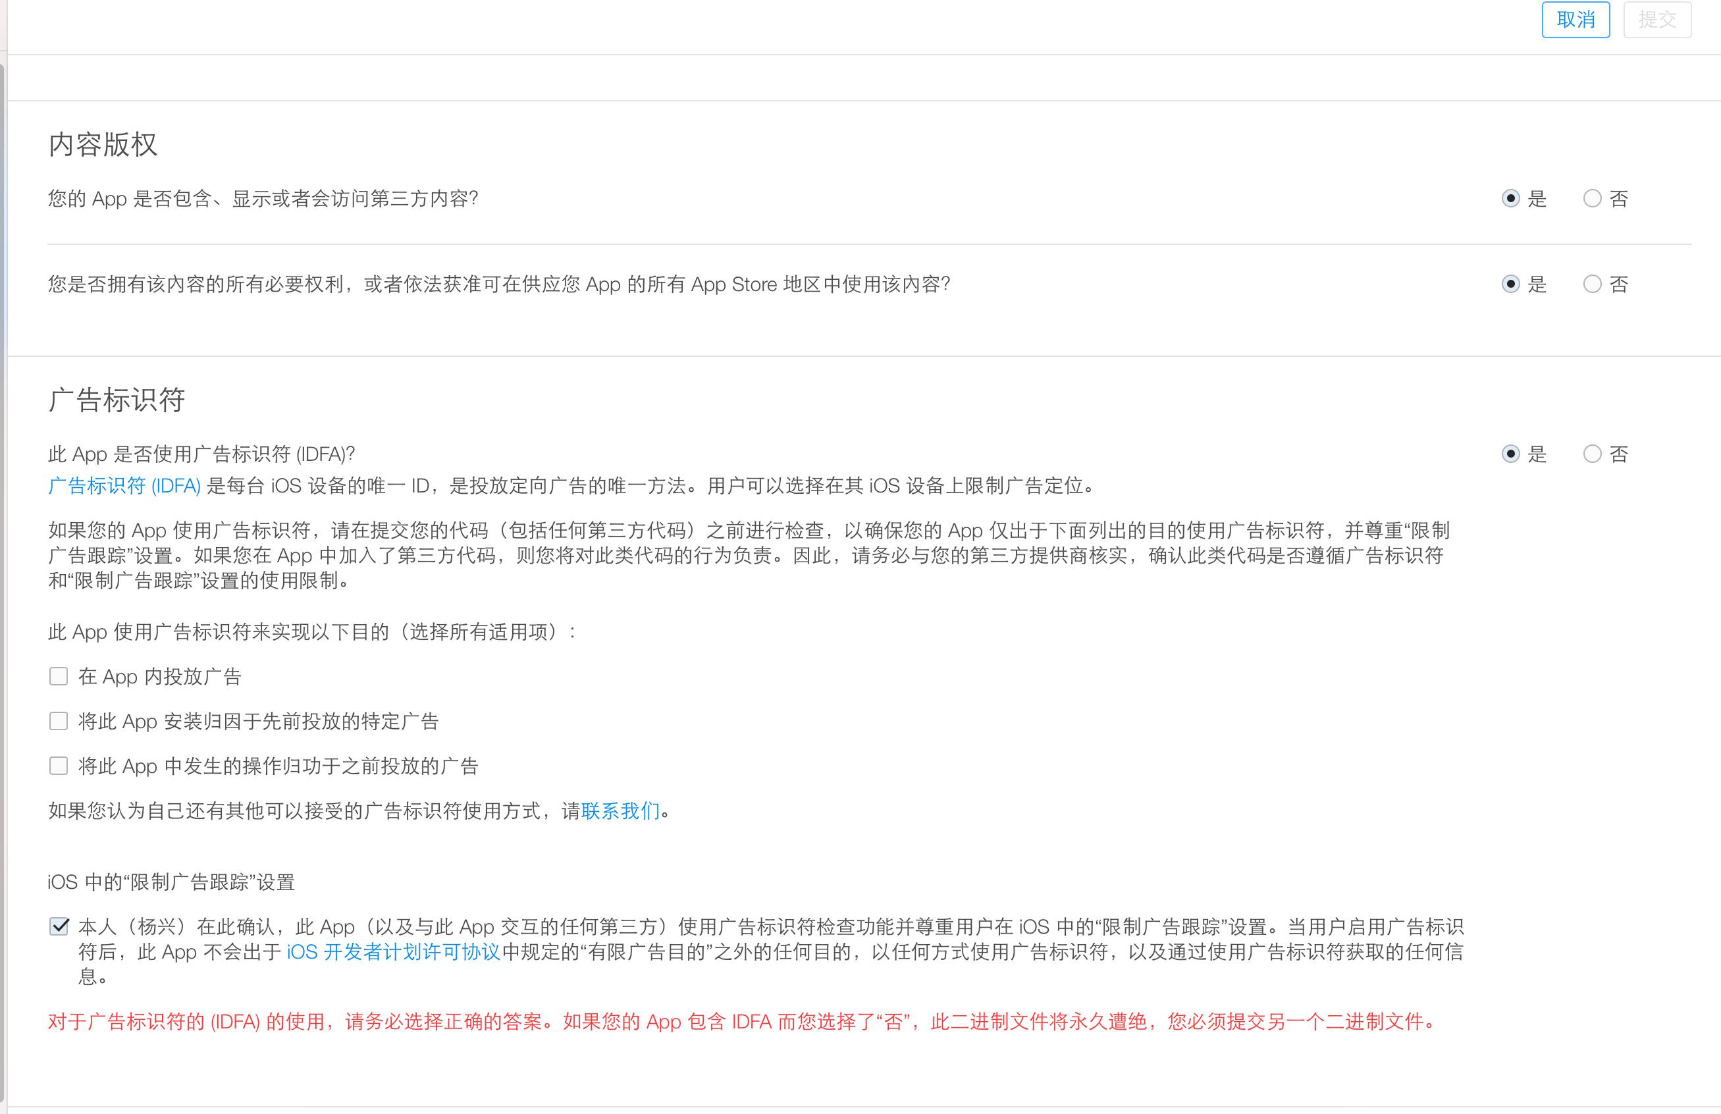Select 否 for content rights question
Image resolution: width=1721 pixels, height=1114 pixels.
coord(1591,284)
